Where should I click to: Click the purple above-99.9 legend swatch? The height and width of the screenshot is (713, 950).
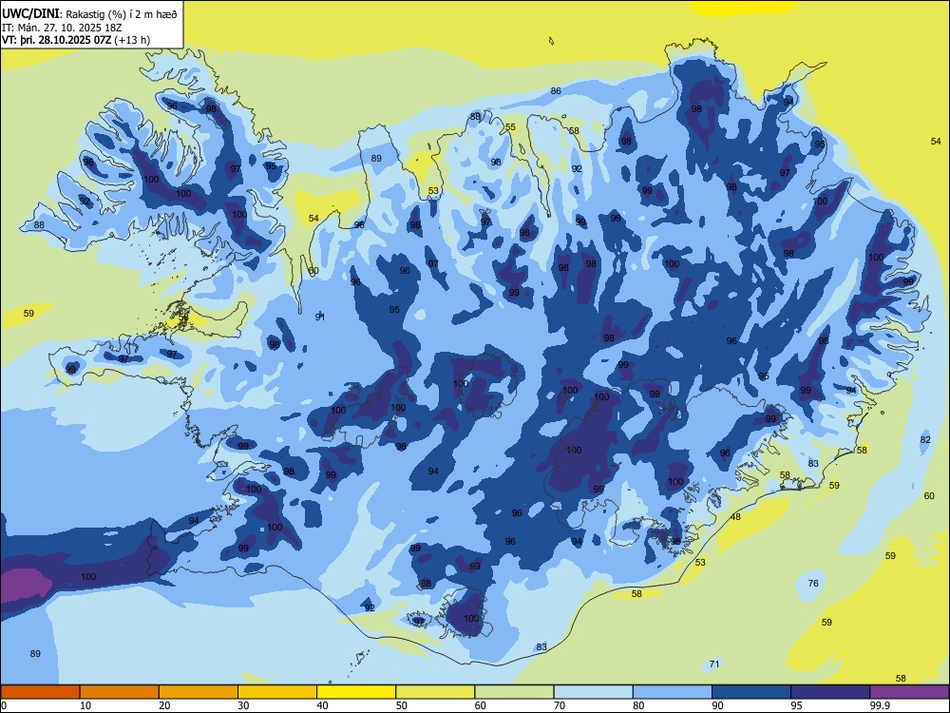909,692
